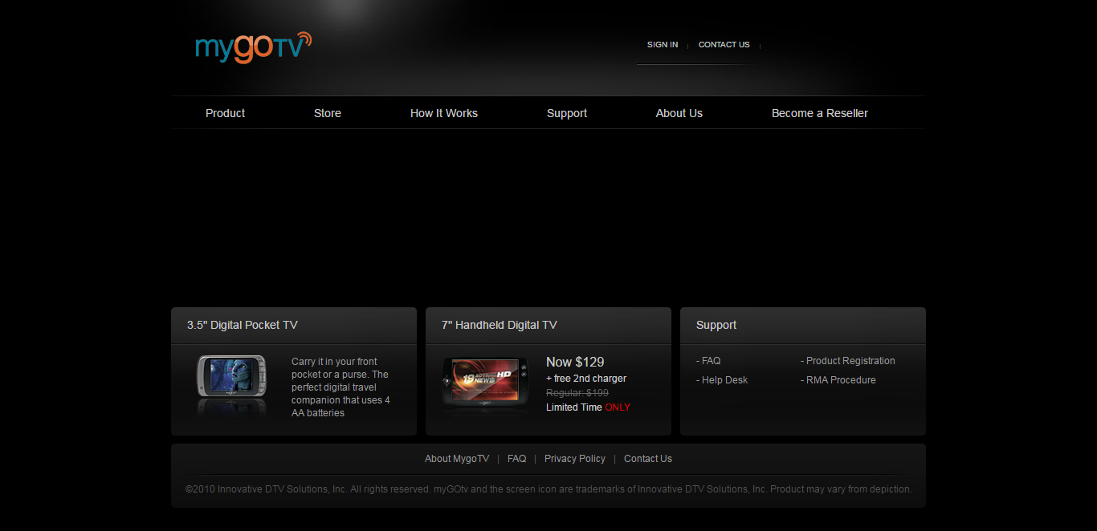The image size is (1097, 531).
Task: Open the Product menu
Action: point(225,113)
